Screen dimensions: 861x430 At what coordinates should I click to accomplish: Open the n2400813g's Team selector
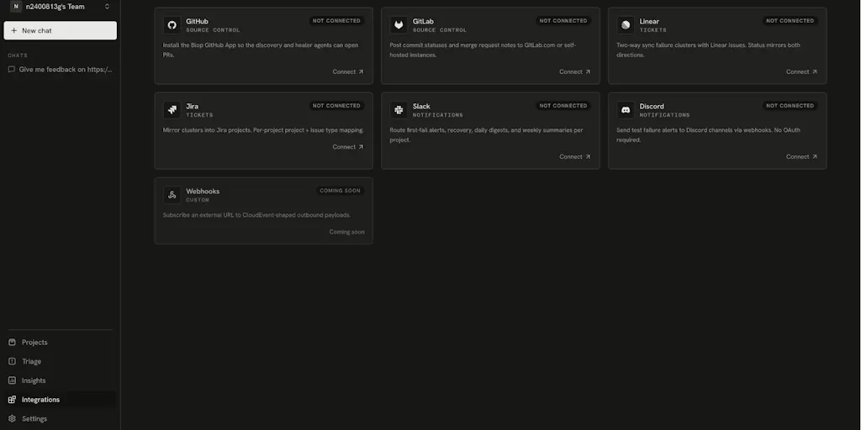coord(60,7)
